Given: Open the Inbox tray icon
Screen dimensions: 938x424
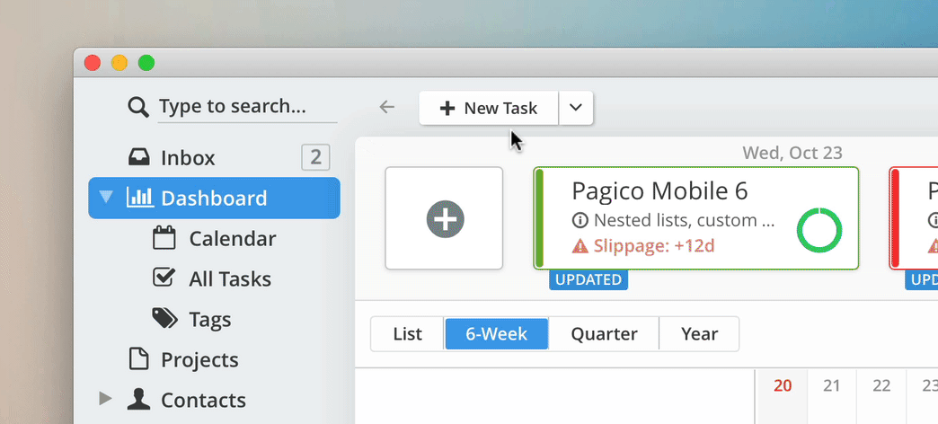Looking at the screenshot, I should pyautogui.click(x=138, y=158).
